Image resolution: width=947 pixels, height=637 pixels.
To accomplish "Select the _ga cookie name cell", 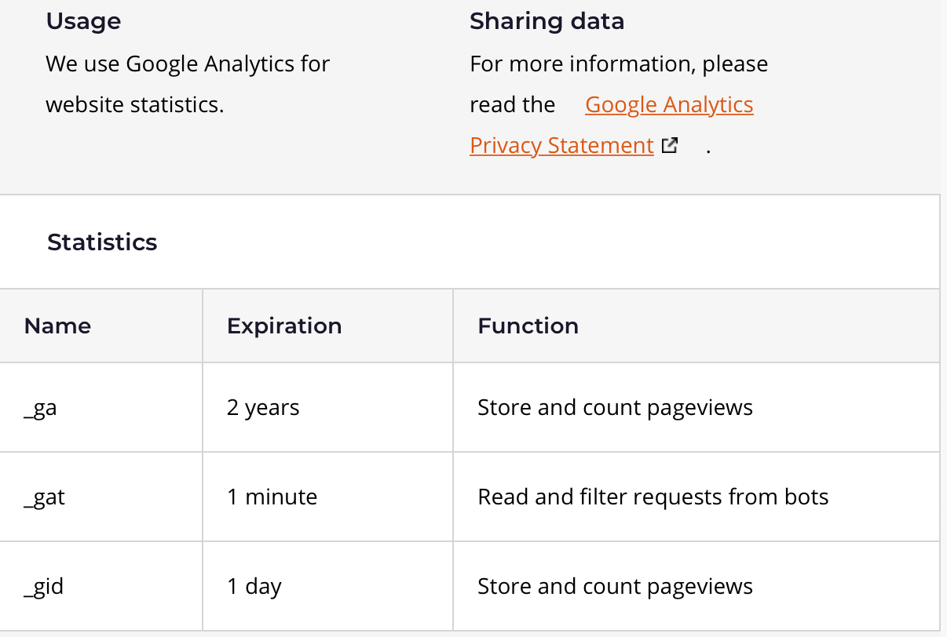I will point(101,407).
